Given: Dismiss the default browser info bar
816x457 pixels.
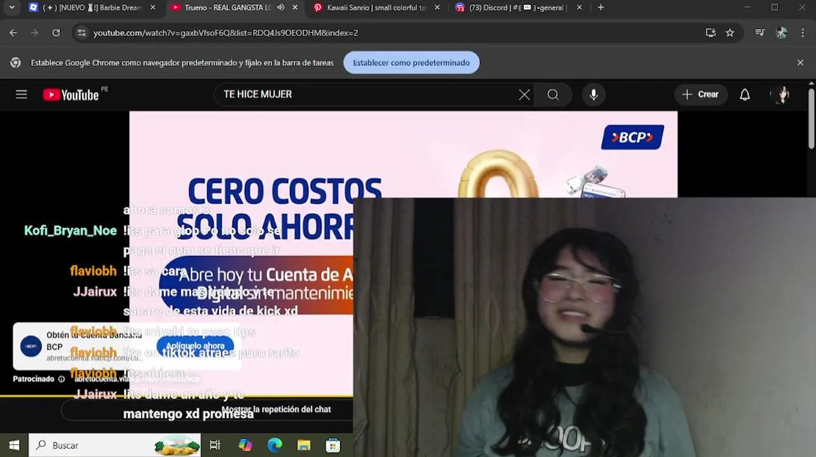Looking at the screenshot, I should (800, 63).
